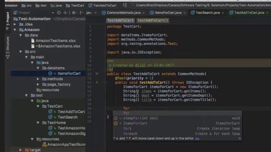Close the TestSearch.java tab
The width and height of the screenshot is (271, 152).
pyautogui.click(x=223, y=13)
